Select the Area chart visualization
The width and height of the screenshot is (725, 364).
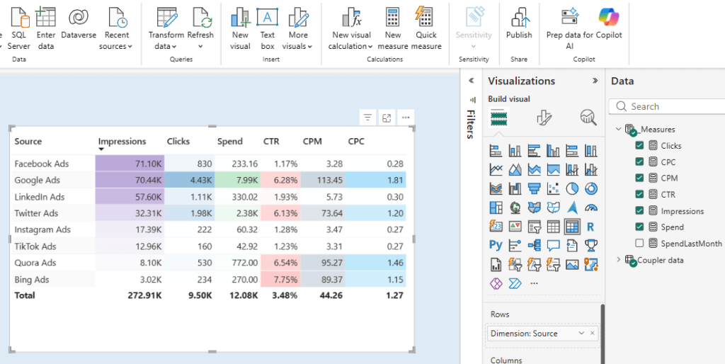point(515,170)
